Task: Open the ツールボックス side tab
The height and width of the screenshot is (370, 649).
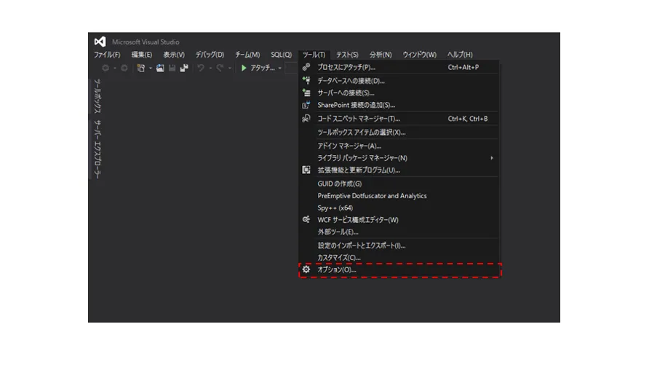Action: coord(97,96)
